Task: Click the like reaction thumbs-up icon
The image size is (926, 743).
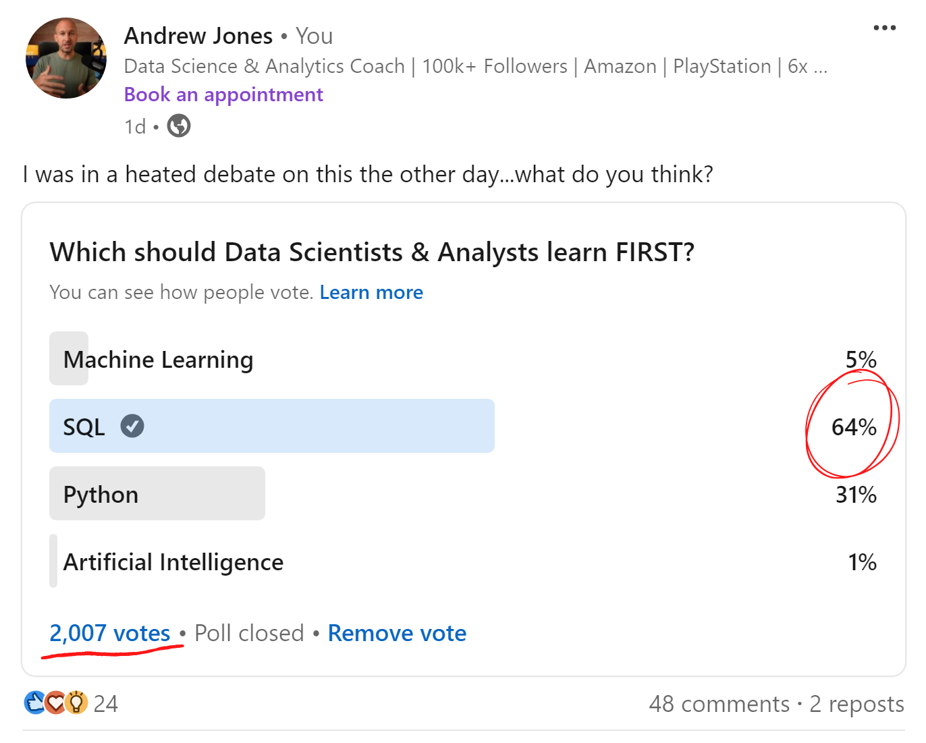Action: point(34,703)
